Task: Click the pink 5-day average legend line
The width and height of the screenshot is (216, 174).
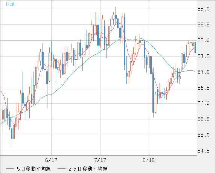Action: click(x=10, y=169)
